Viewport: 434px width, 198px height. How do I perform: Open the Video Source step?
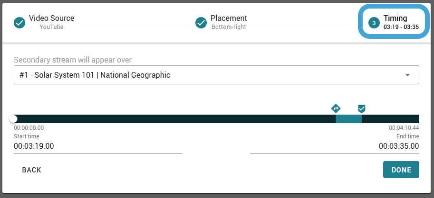(x=44, y=22)
